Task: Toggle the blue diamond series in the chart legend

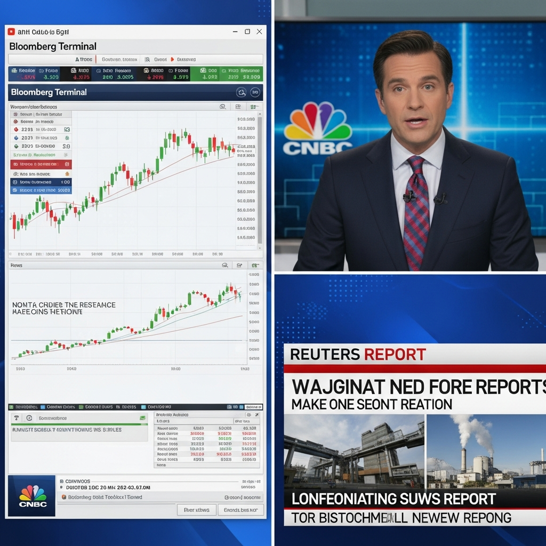Action: click(x=16, y=138)
